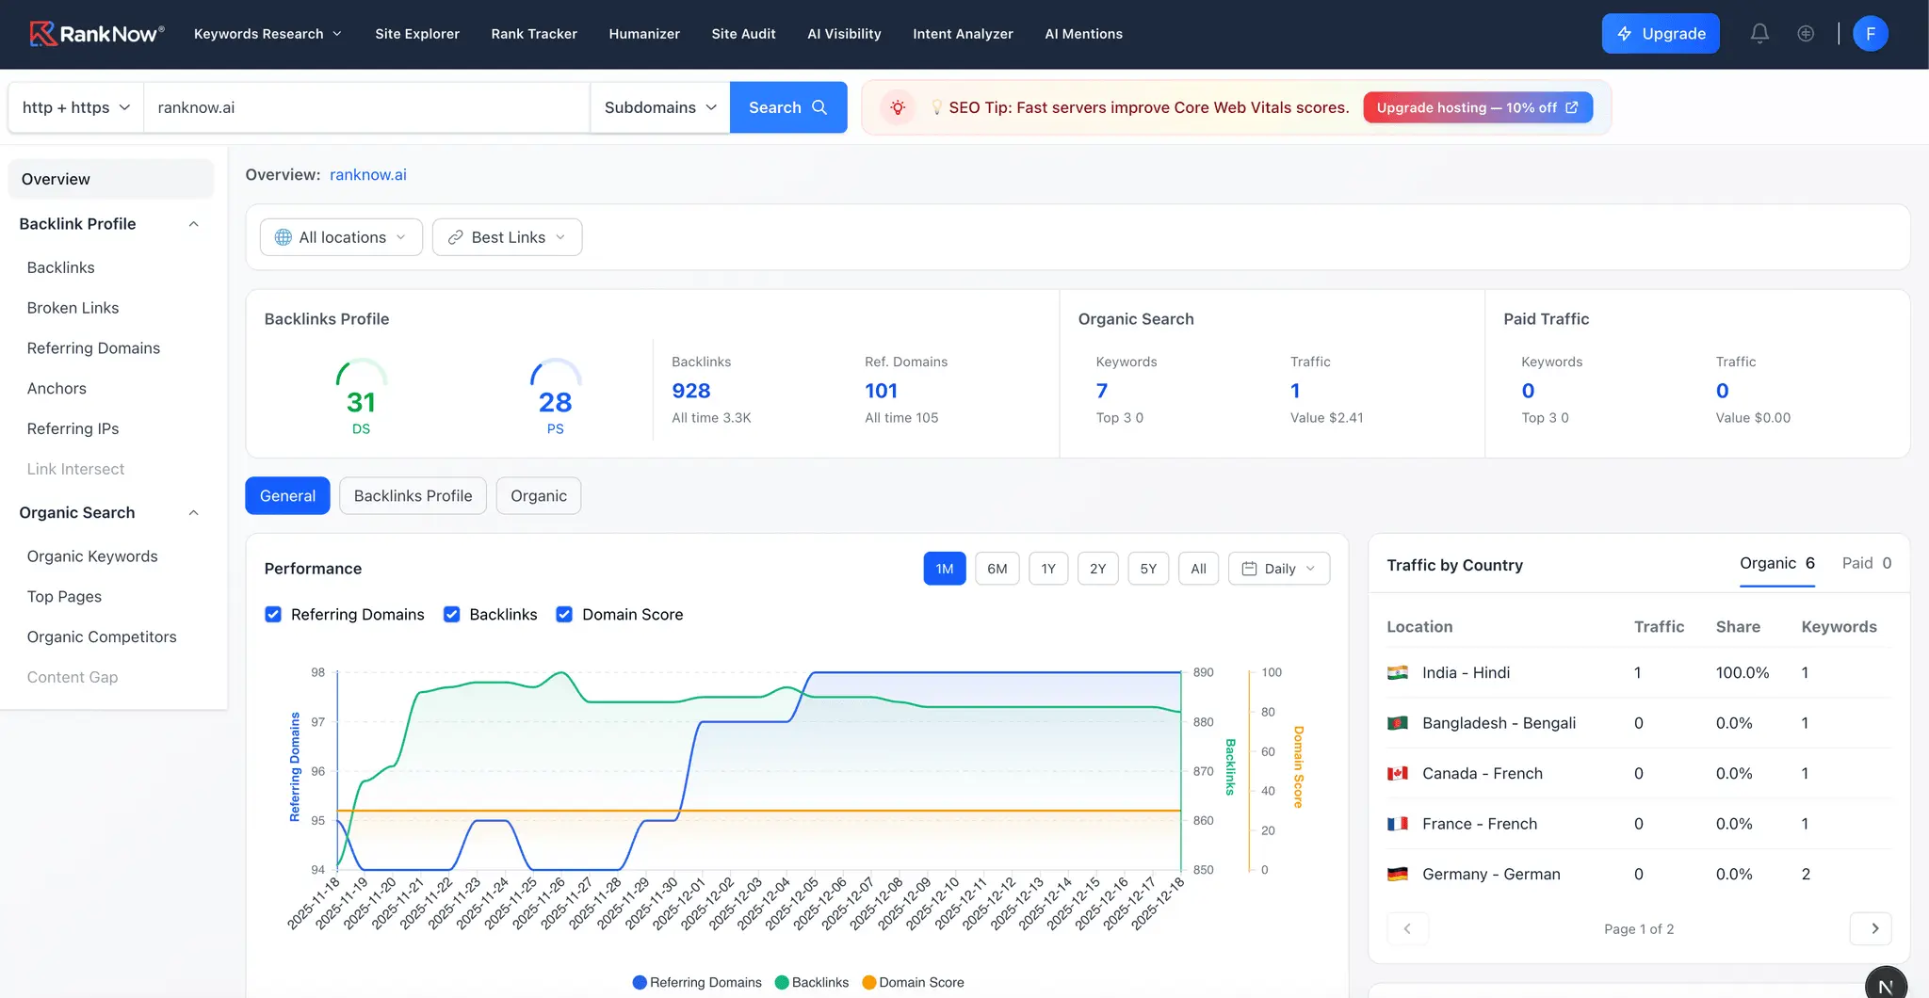Open the ranknow.ai overview link
This screenshot has height=998, width=1929.
coord(368,175)
